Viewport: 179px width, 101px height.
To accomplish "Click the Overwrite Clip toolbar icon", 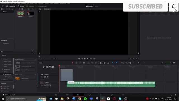I will click(92, 63).
